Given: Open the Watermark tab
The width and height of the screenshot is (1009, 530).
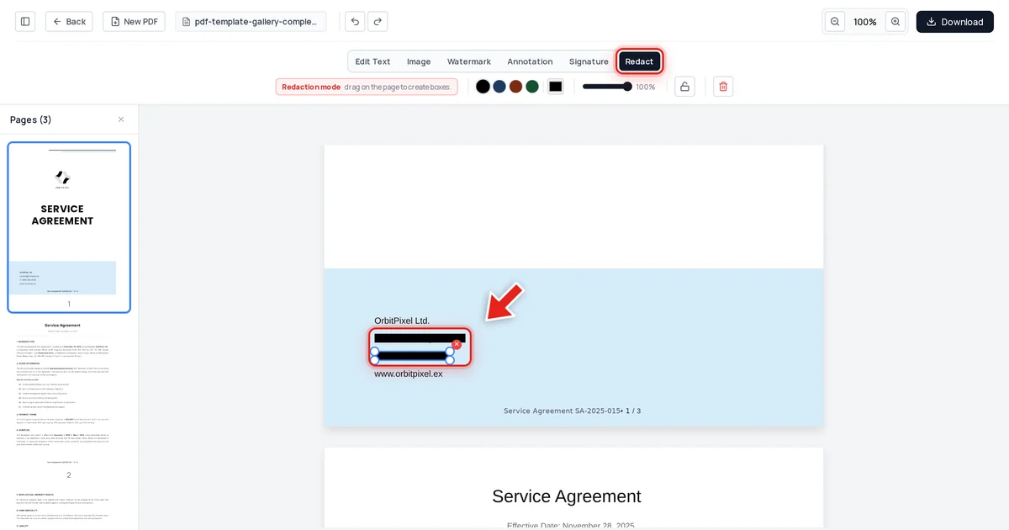Looking at the screenshot, I should pos(469,61).
